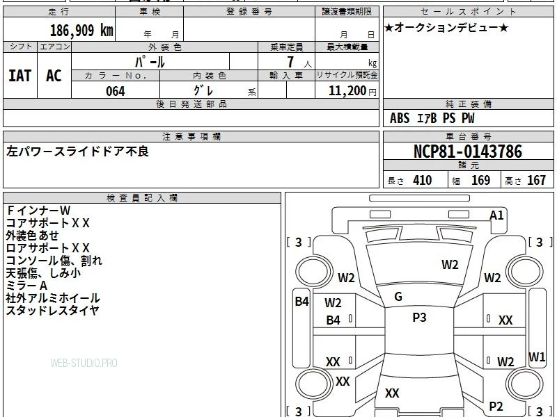The image size is (557, 417).
Task: Select the color number 064
Action: [x=116, y=91]
